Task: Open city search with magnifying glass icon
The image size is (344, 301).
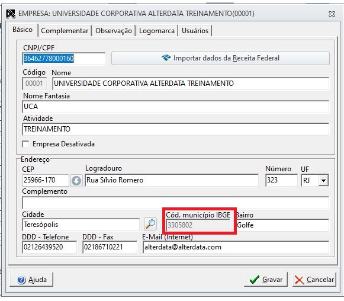Action: pyautogui.click(x=150, y=224)
